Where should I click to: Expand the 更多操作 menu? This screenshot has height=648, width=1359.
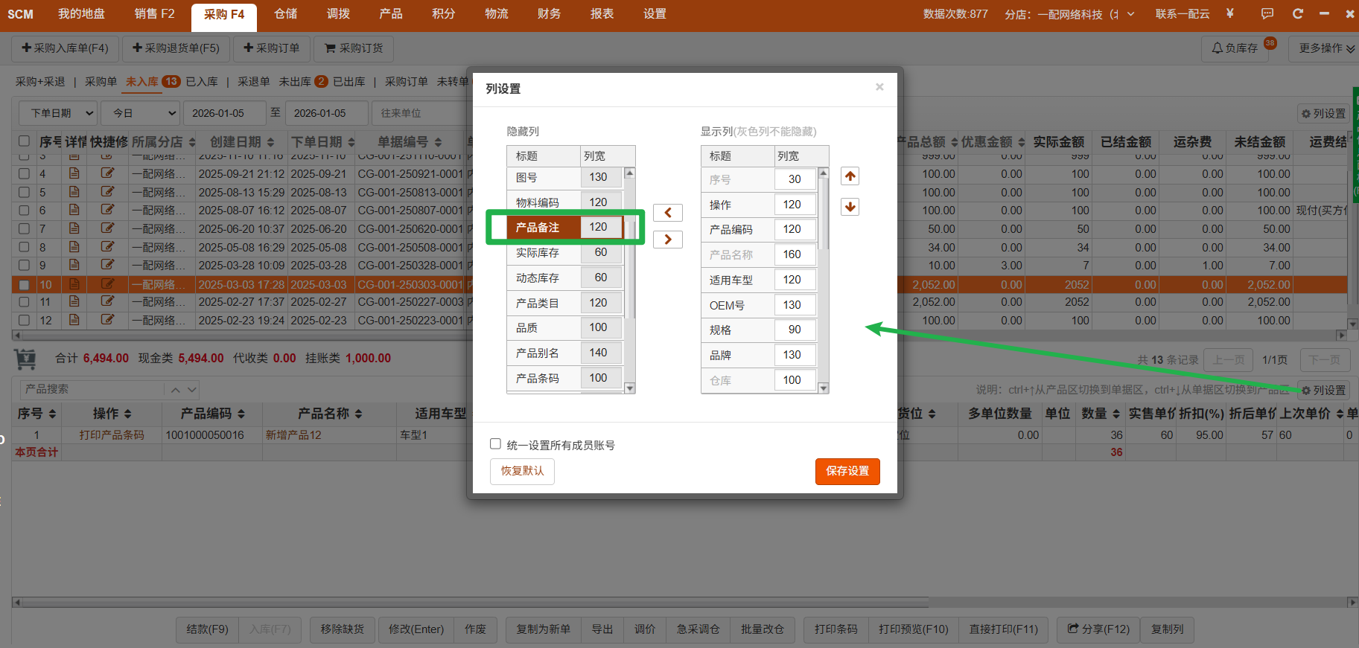pyautogui.click(x=1325, y=48)
